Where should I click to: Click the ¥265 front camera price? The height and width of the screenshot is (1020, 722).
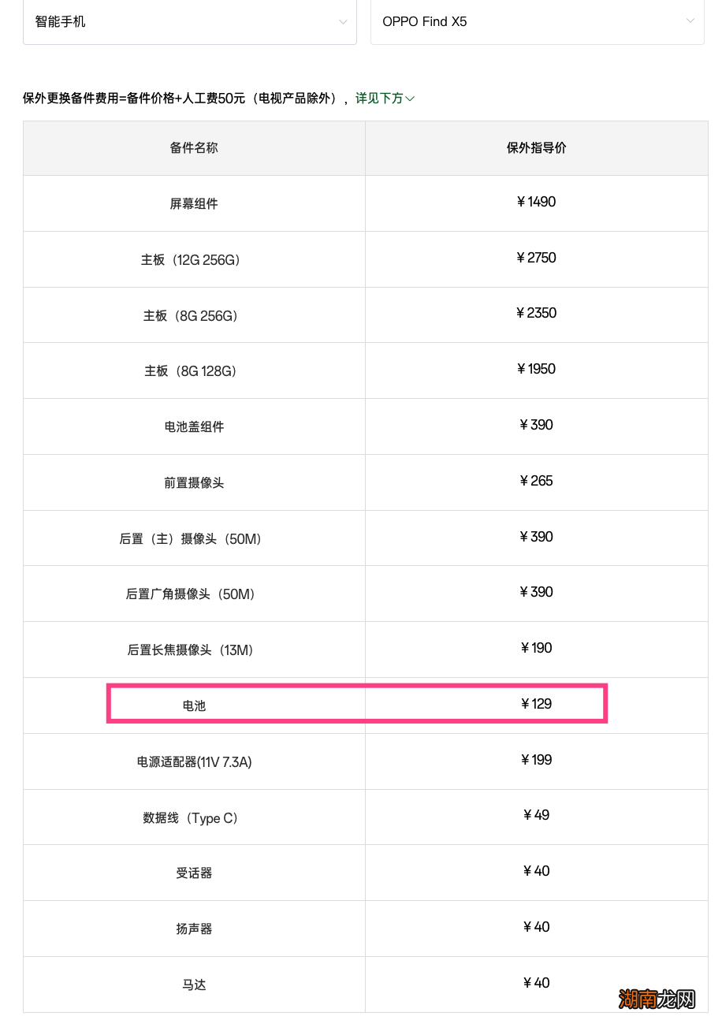click(x=536, y=481)
